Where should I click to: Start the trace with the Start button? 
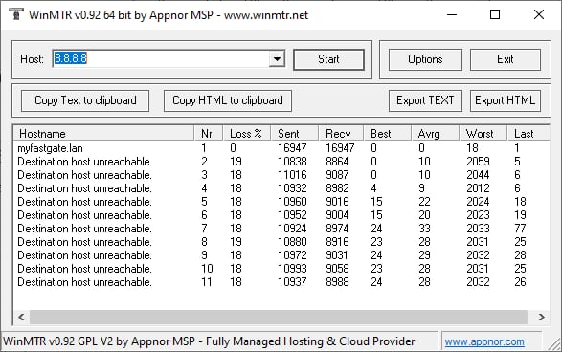[328, 59]
